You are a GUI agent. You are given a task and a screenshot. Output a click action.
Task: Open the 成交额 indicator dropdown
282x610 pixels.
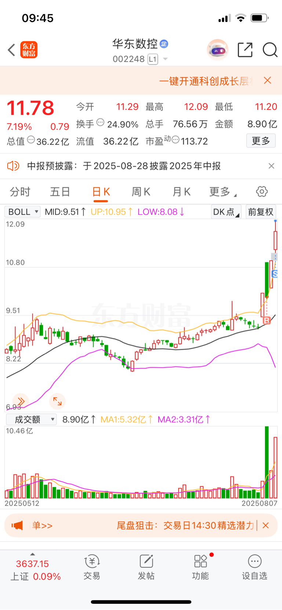point(31,419)
